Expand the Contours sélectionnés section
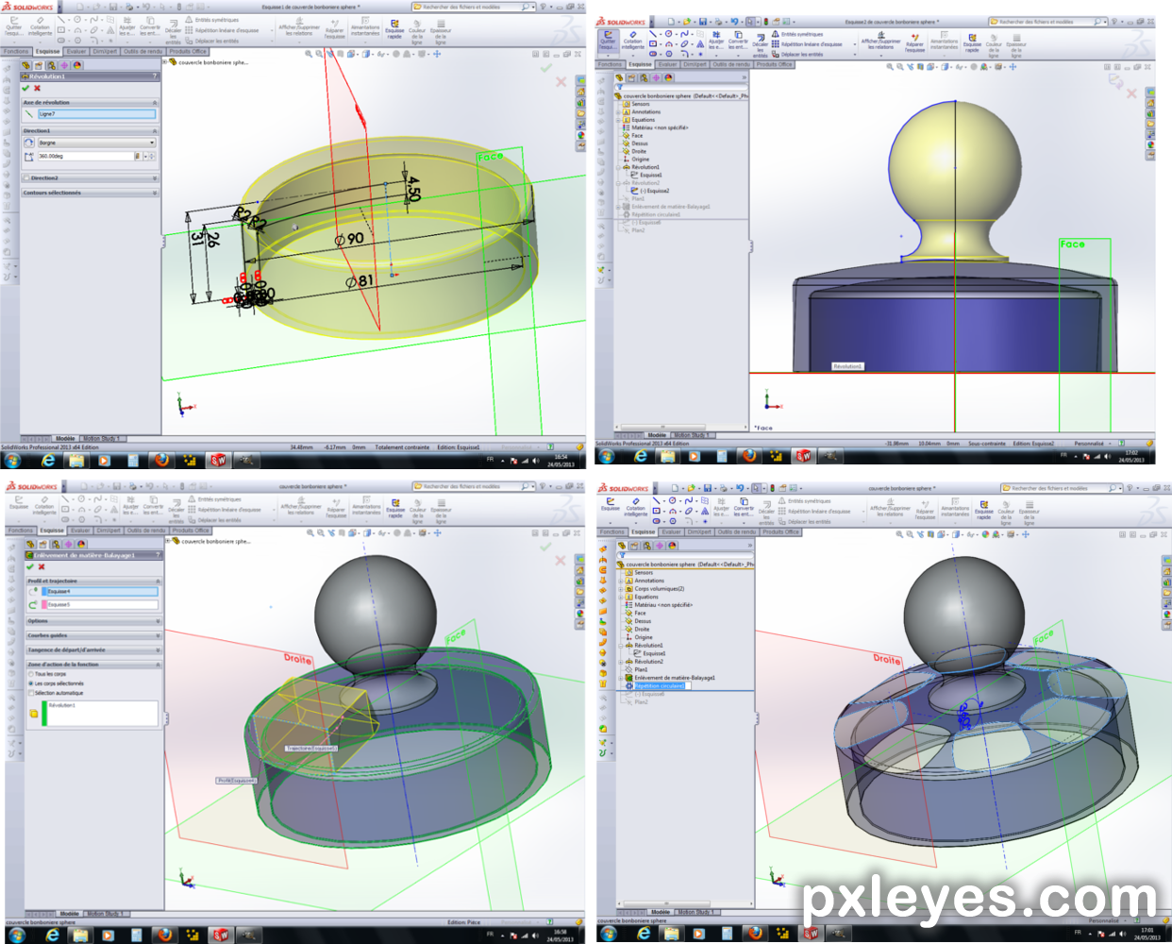The image size is (1172, 944). pos(155,193)
